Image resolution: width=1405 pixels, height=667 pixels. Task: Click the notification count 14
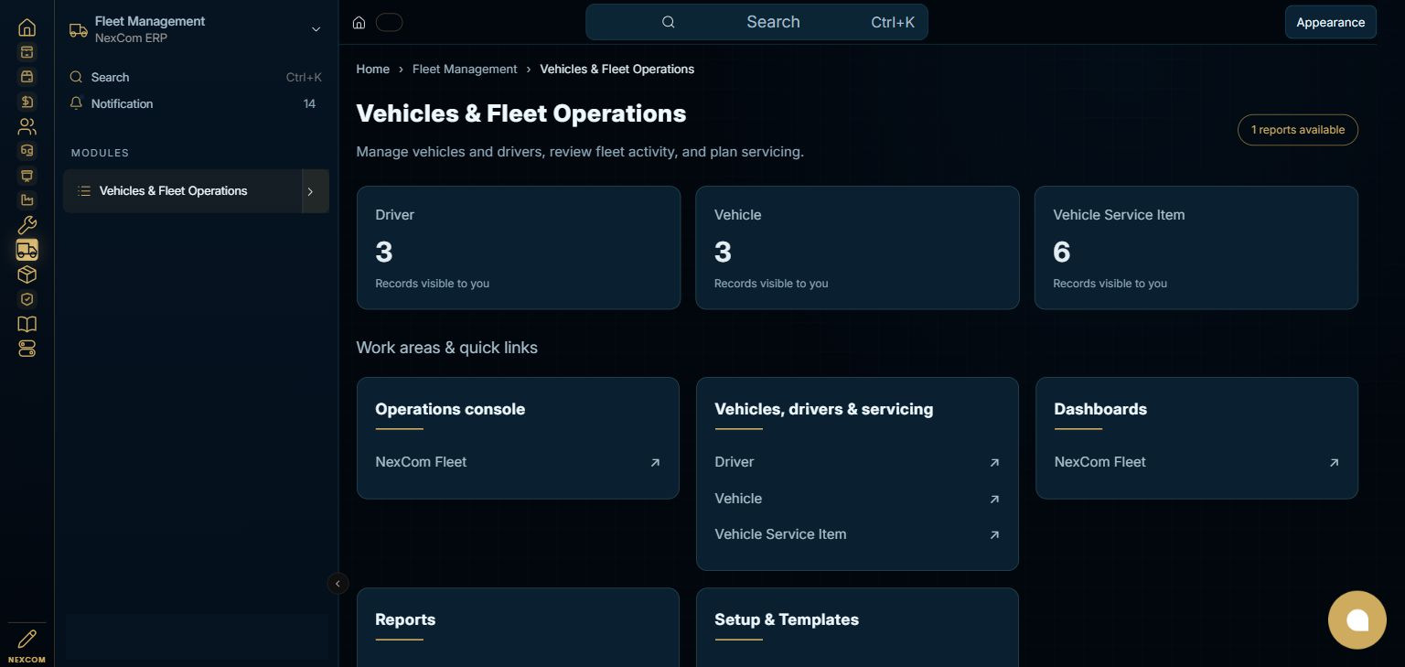(x=309, y=104)
